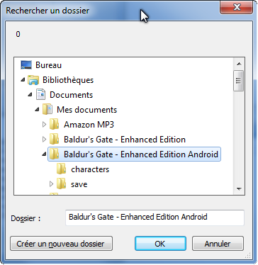The width and height of the screenshot is (258, 265).
Task: Click Créer un nouveau dossier button
Action: 61,244
